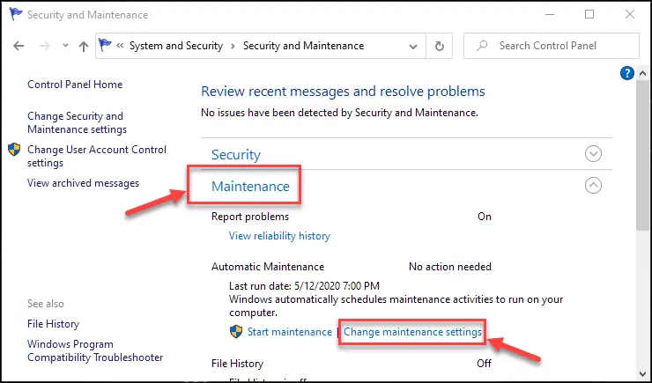
Task: Expand the Security section chevron
Action: (593, 154)
